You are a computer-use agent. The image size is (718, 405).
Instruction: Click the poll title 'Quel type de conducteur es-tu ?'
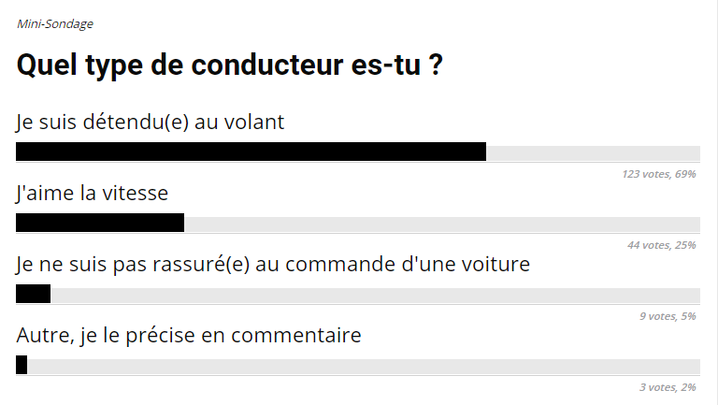230,66
